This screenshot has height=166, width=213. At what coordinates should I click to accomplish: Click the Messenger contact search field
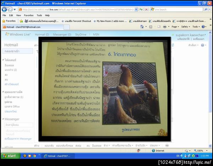click(19, 125)
